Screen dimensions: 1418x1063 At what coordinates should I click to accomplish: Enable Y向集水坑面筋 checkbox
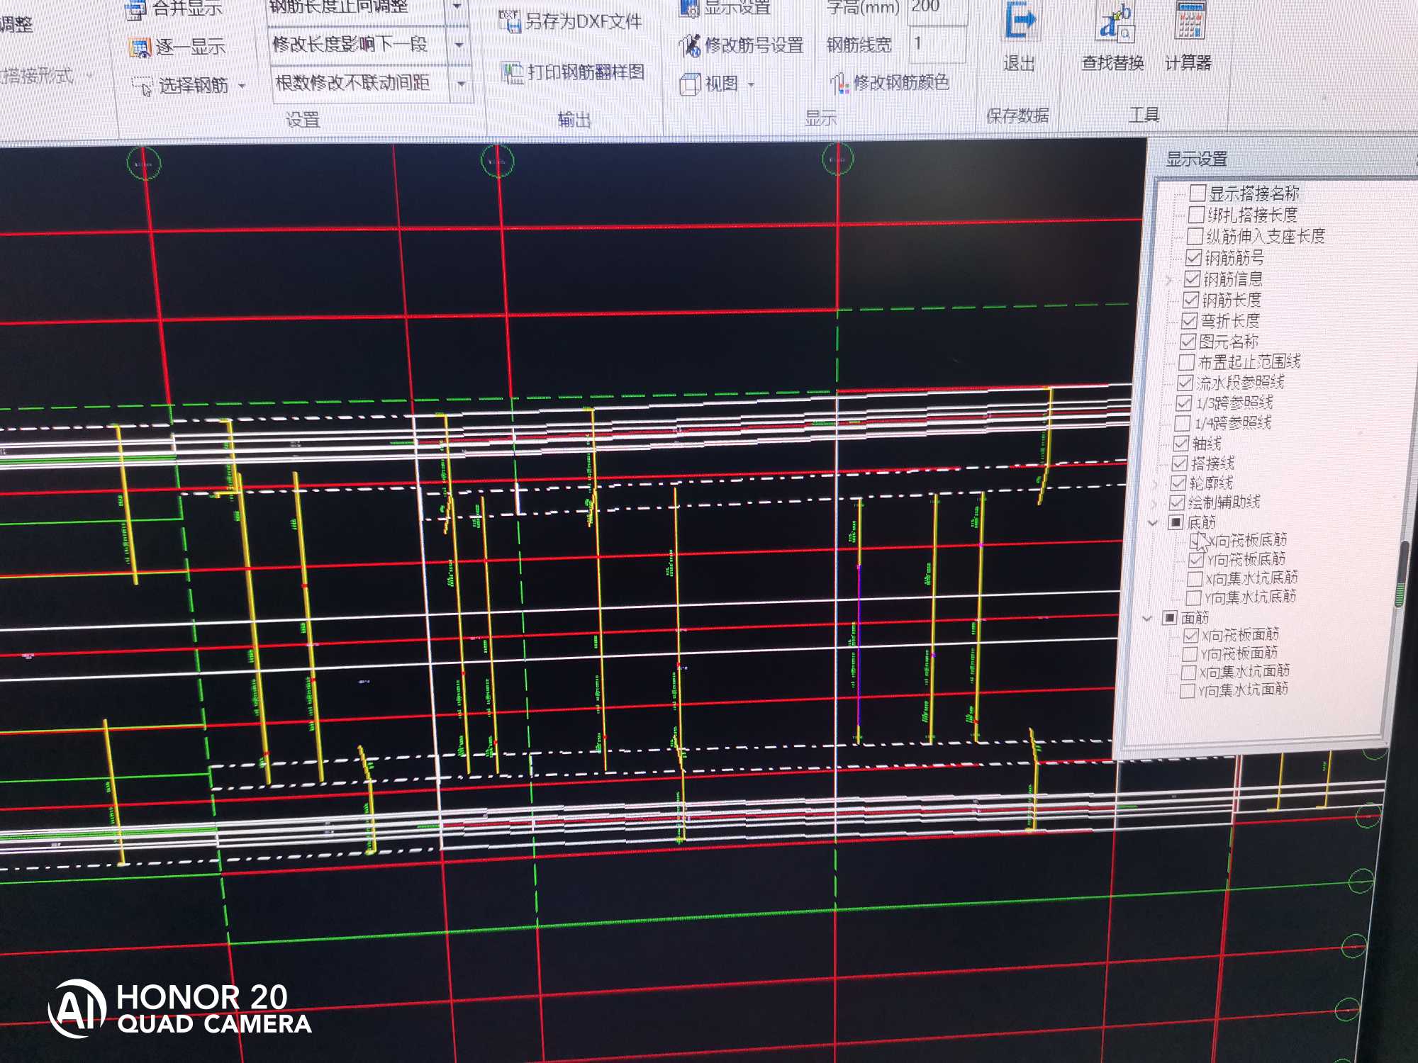(x=1187, y=691)
